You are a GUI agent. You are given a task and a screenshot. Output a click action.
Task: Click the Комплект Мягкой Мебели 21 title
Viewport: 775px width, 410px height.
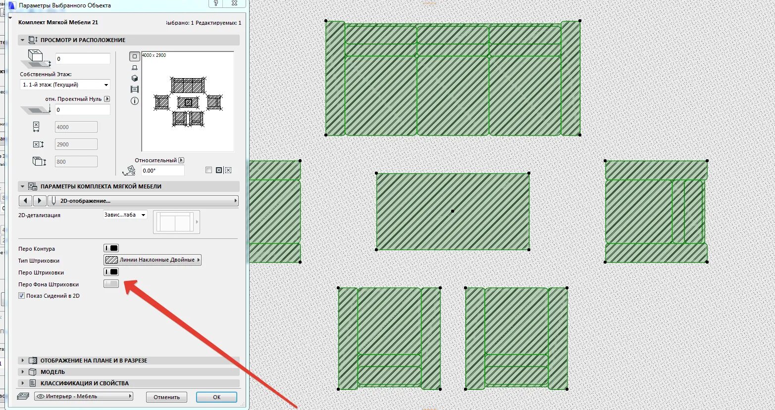click(x=58, y=22)
